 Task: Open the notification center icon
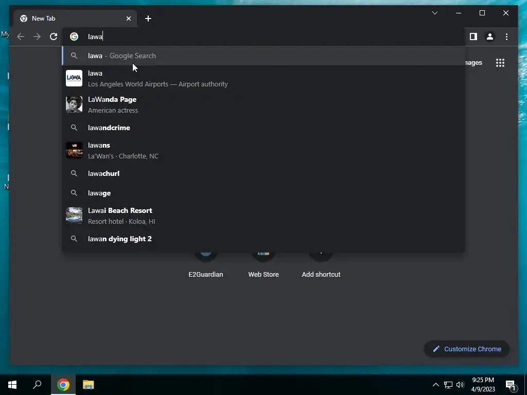[511, 385]
